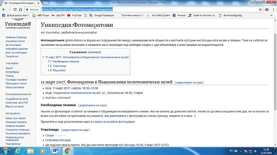Image resolution: width=277 pixels, height=155 pixels.
Task: Open Последни промени in the sidebar
Action: [x=16, y=80]
